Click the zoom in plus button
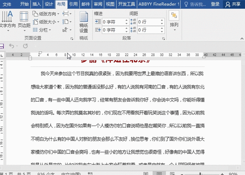 pos(222,174)
